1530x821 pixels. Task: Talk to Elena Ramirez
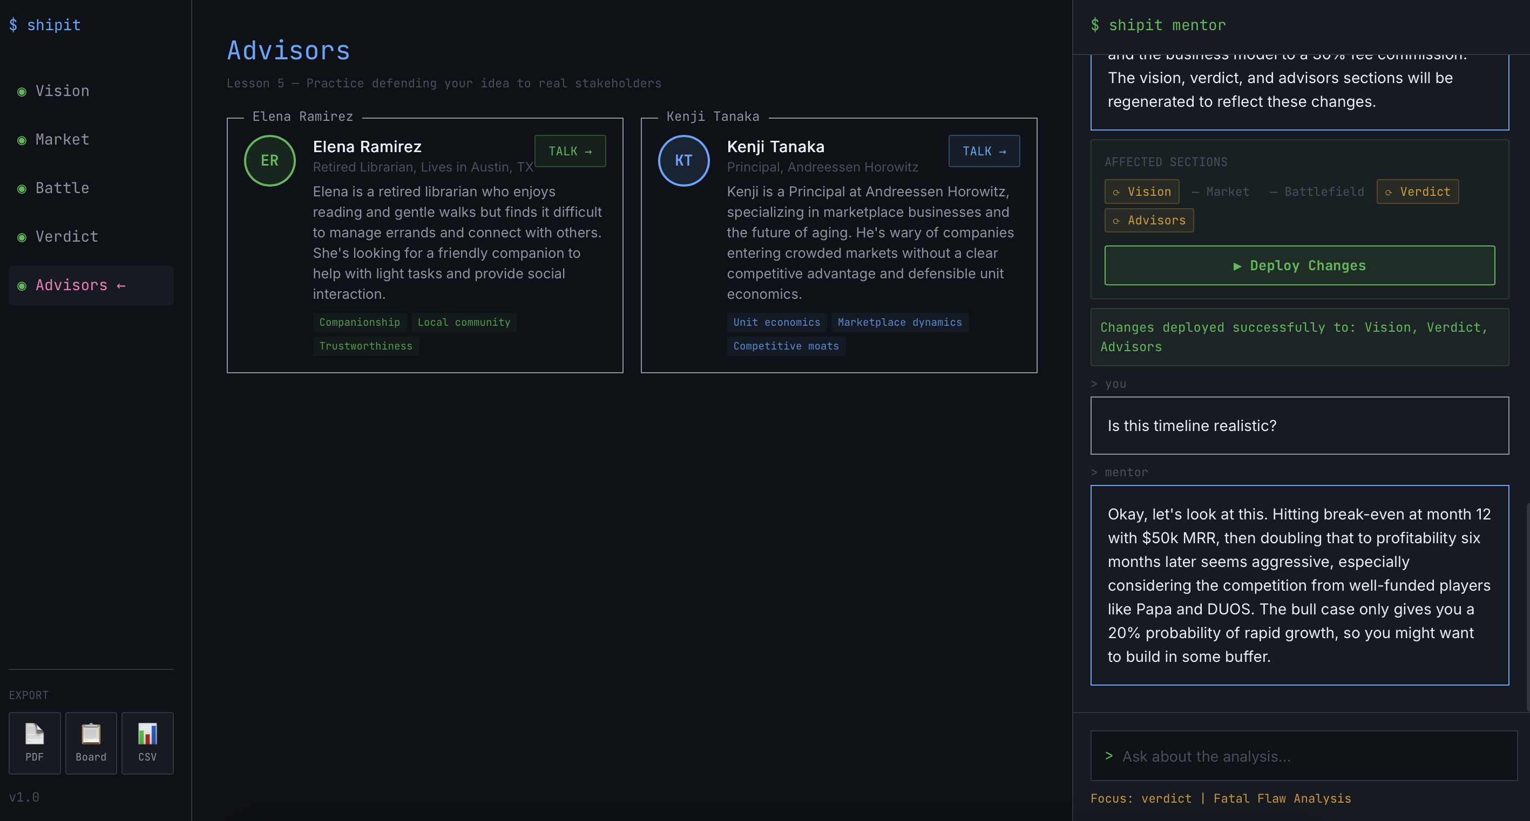click(570, 151)
